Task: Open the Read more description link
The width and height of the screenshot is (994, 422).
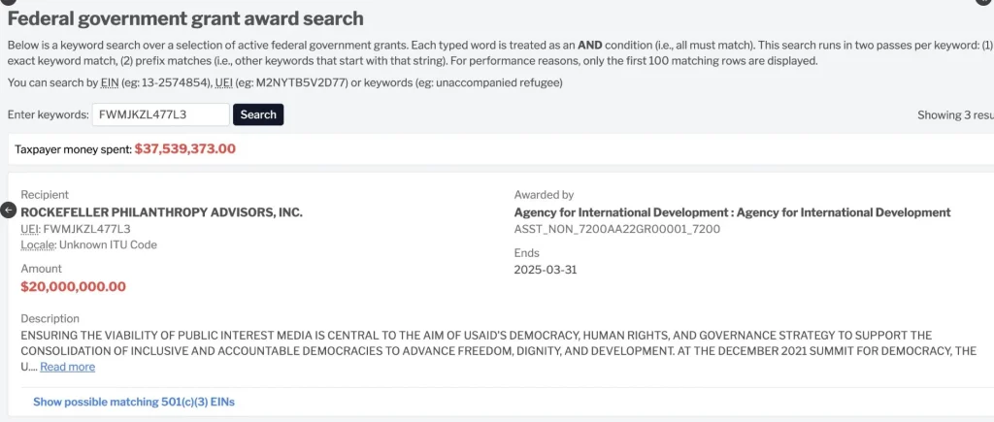Action: [x=67, y=367]
